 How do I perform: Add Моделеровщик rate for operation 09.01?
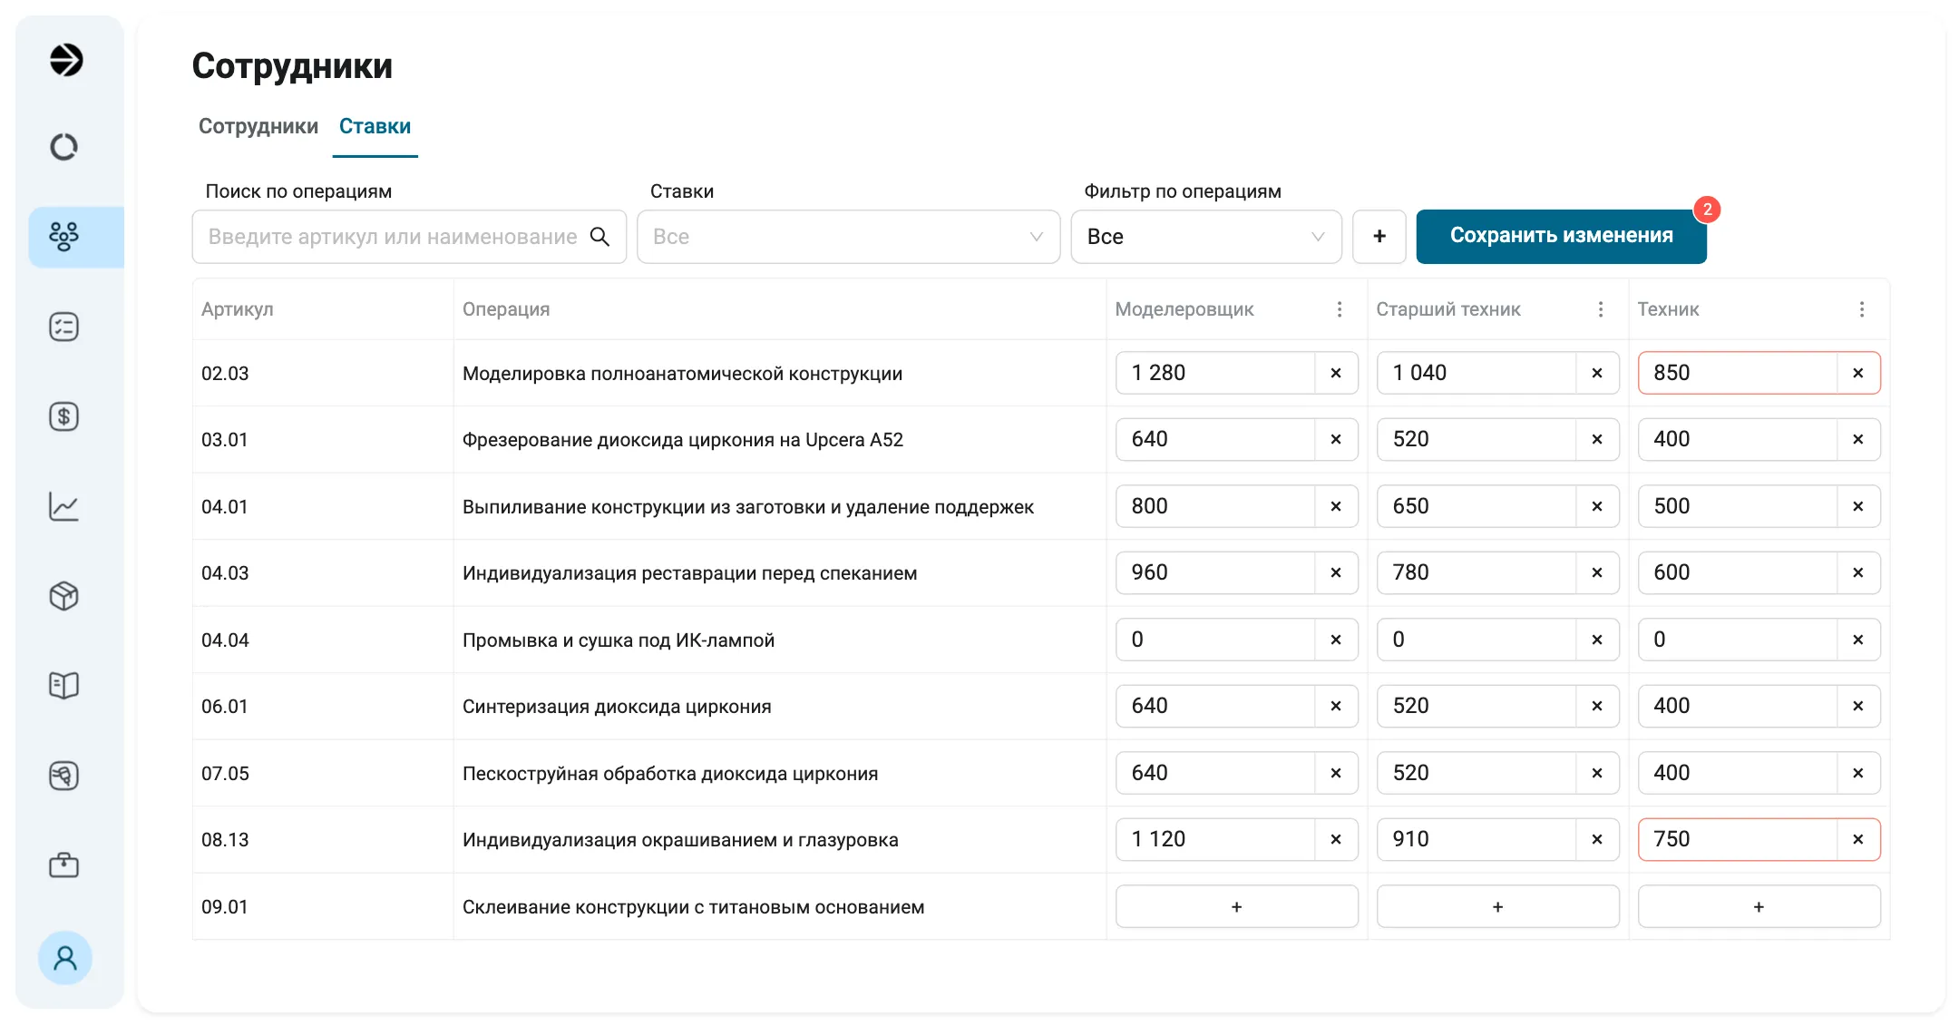coord(1236,906)
